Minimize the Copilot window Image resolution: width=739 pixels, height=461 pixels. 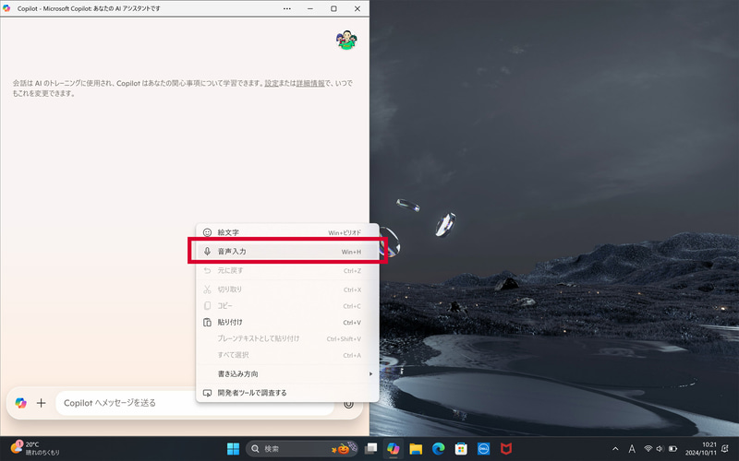point(310,8)
